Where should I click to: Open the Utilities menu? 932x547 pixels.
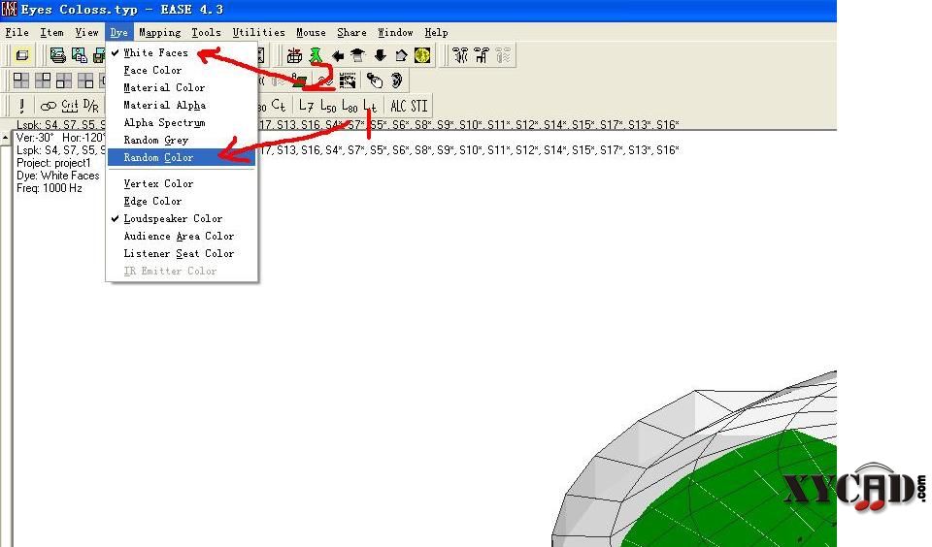pyautogui.click(x=258, y=33)
